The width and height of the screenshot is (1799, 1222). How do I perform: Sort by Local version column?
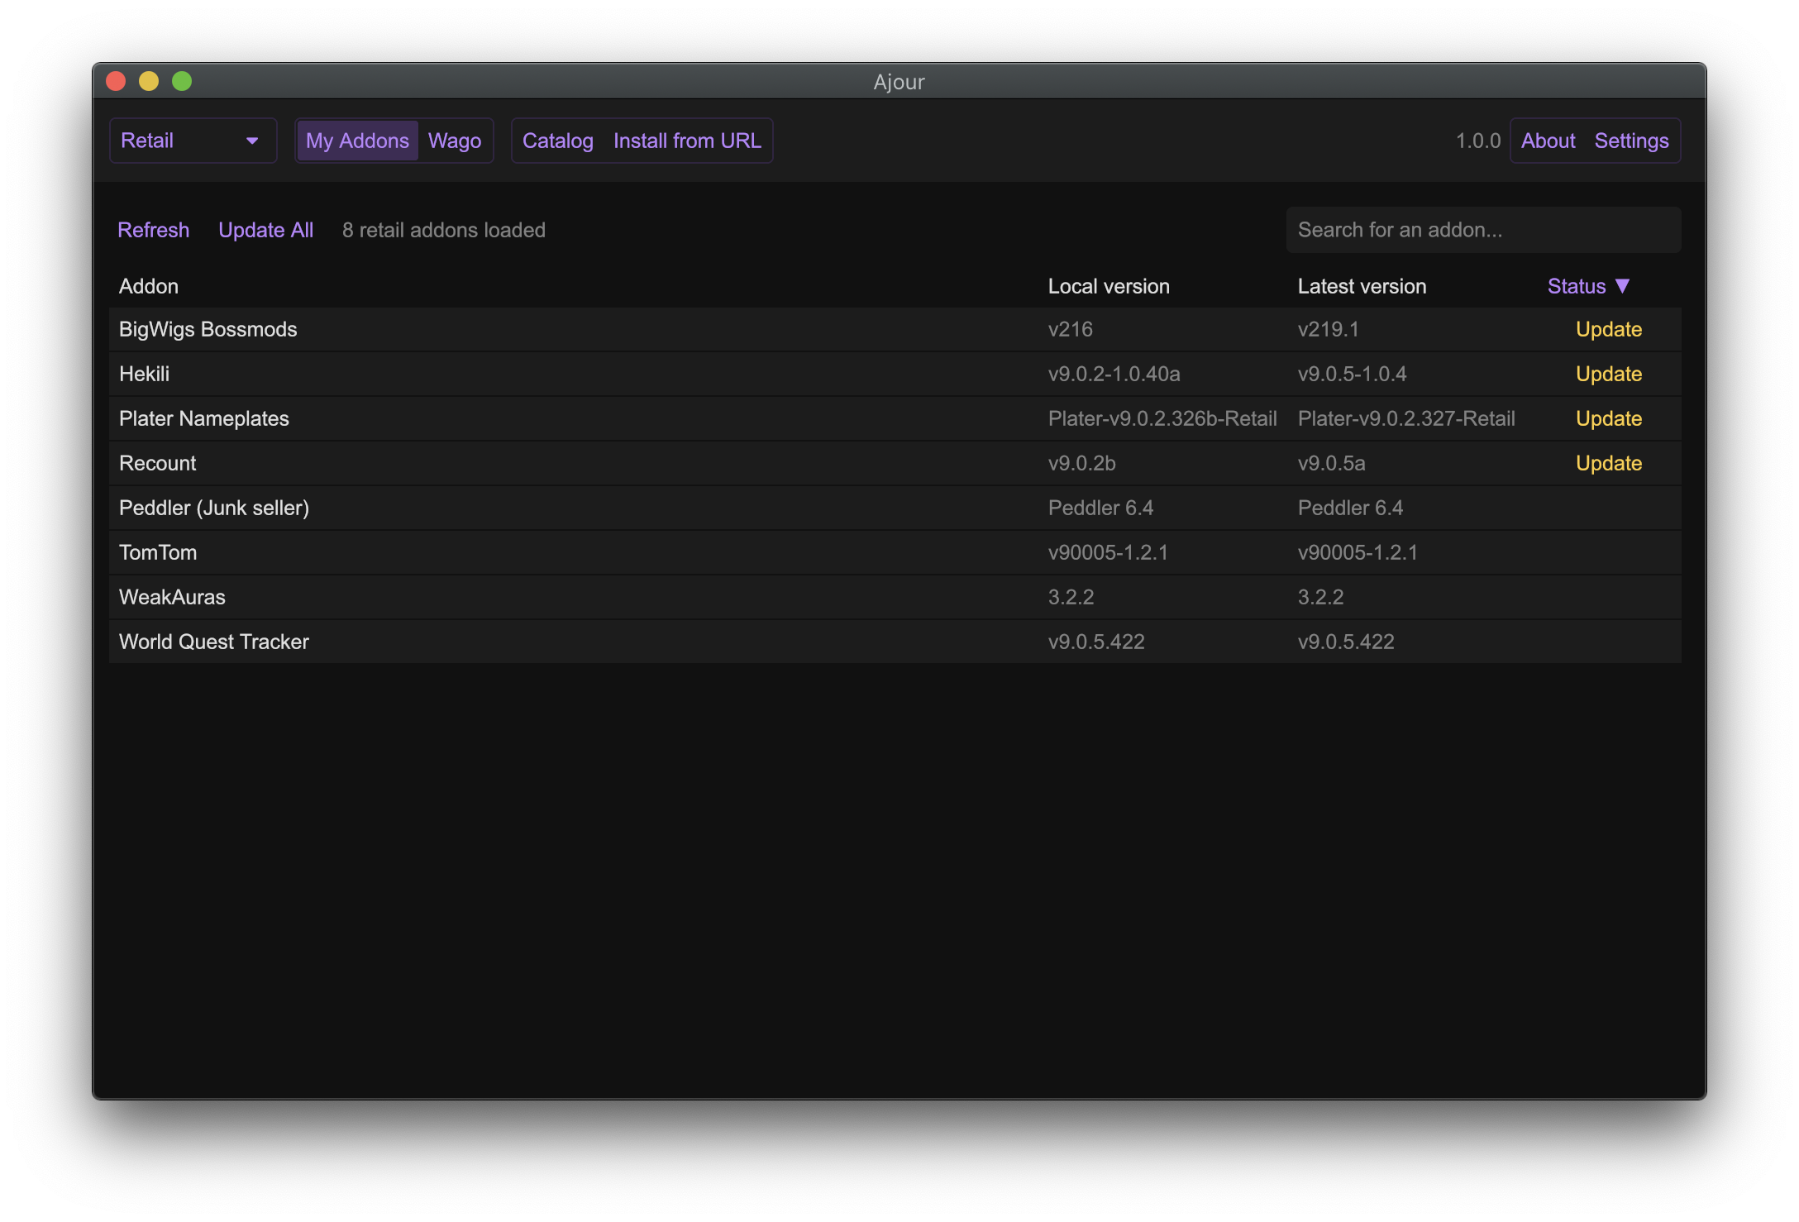point(1108,286)
